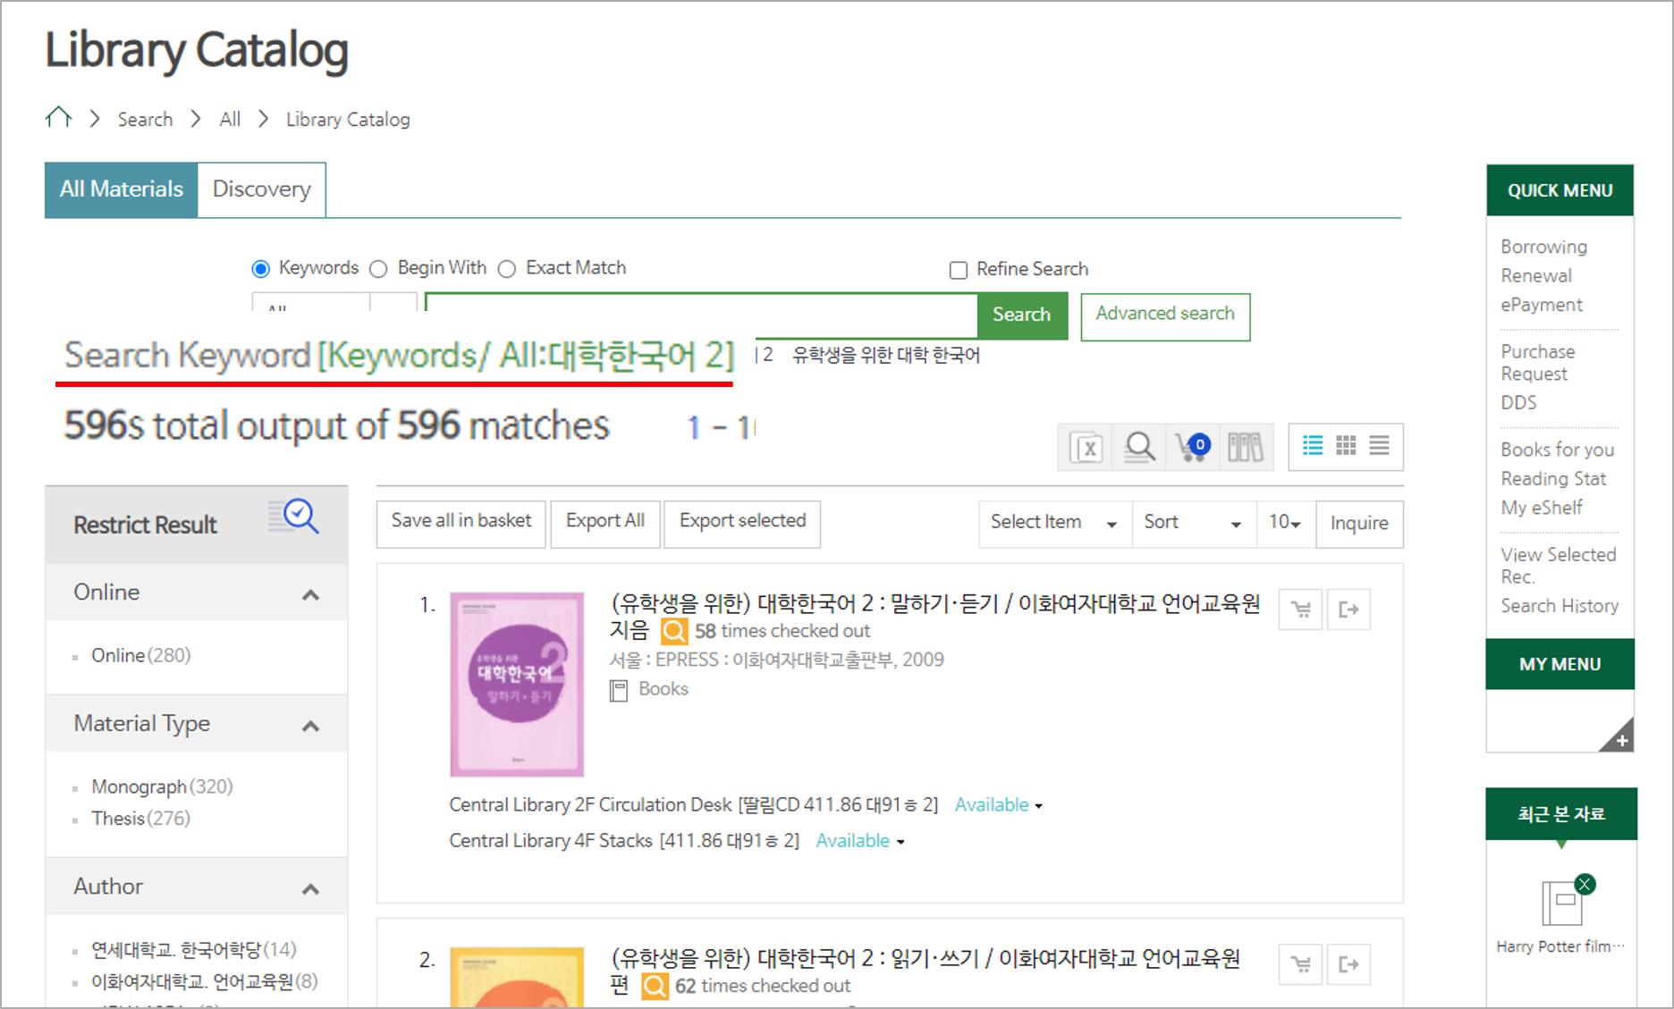Screen dimensions: 1674x1009
Task: Export results to Excel icon
Action: pyautogui.click(x=1086, y=447)
